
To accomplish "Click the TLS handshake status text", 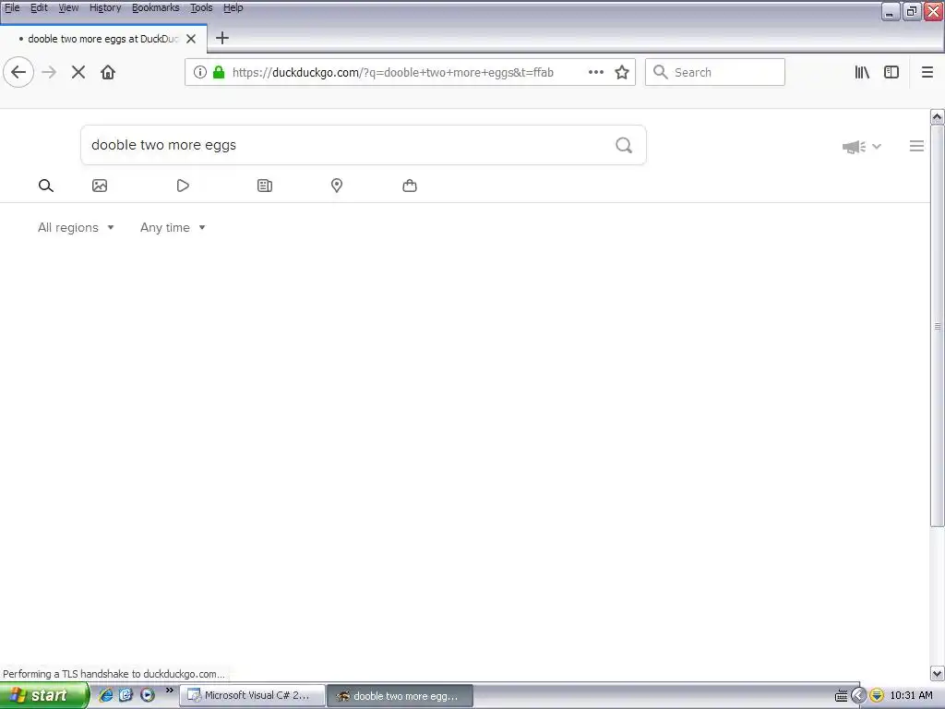I will click(x=114, y=674).
